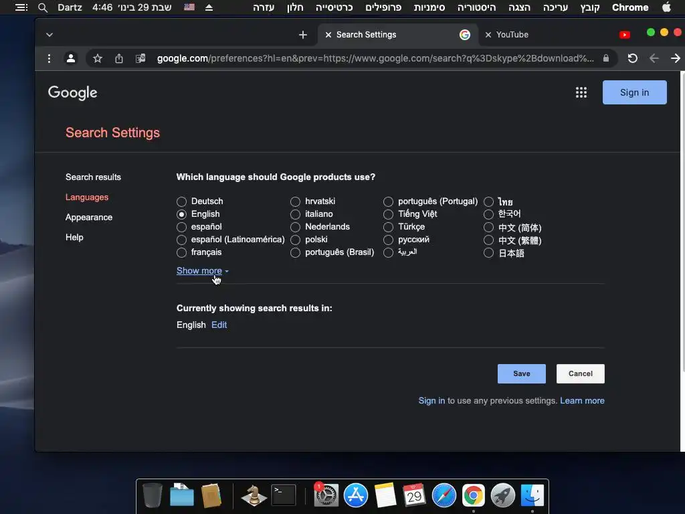Open Finder from the Dock

pyautogui.click(x=532, y=495)
